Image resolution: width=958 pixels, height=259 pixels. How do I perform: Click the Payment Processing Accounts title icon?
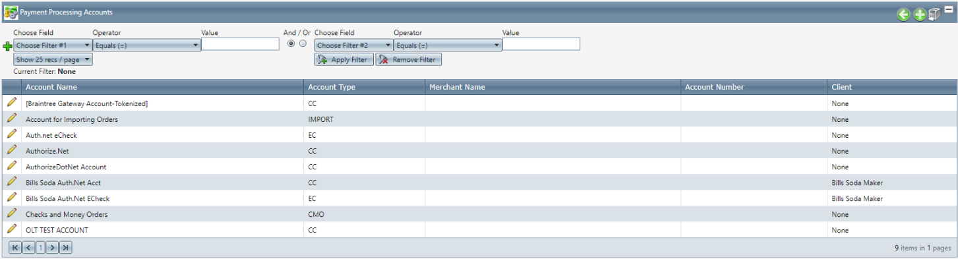(11, 13)
